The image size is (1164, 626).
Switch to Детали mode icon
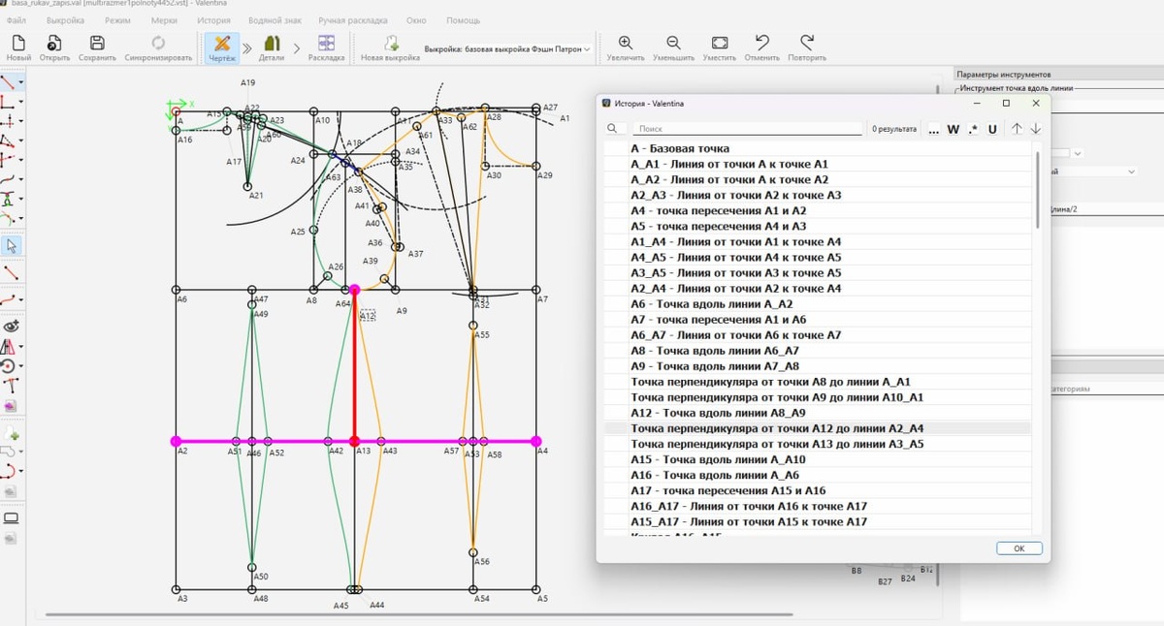272,44
